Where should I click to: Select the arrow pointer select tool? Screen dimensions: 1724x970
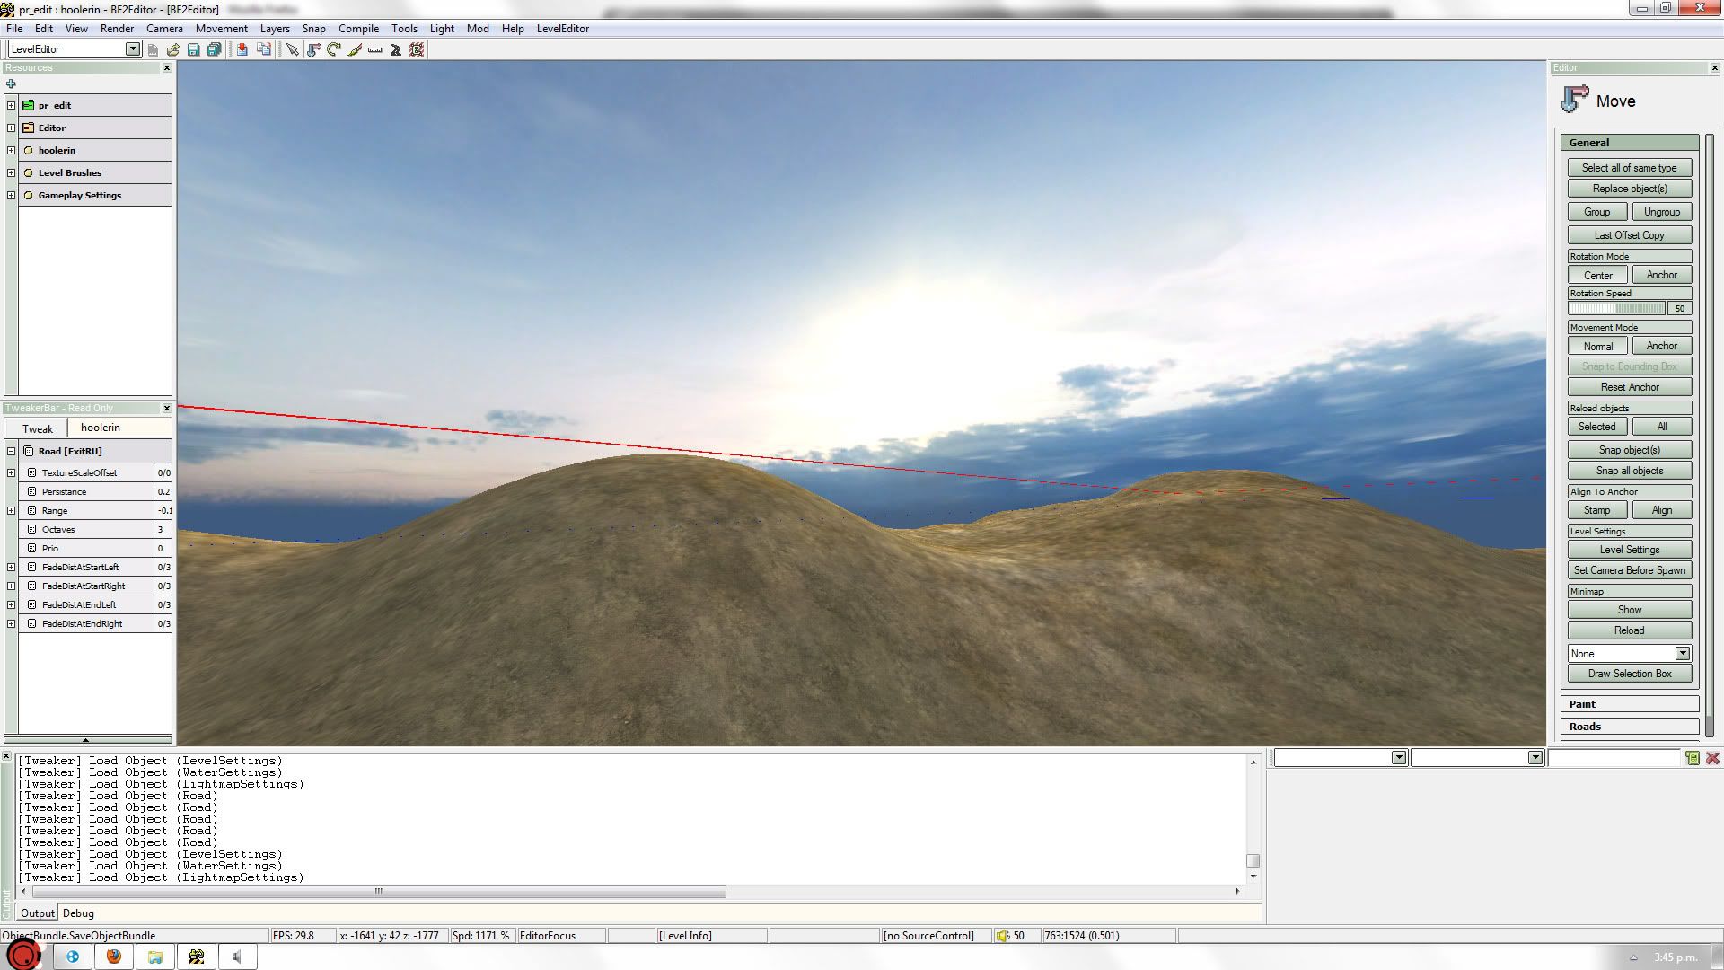pyautogui.click(x=292, y=50)
